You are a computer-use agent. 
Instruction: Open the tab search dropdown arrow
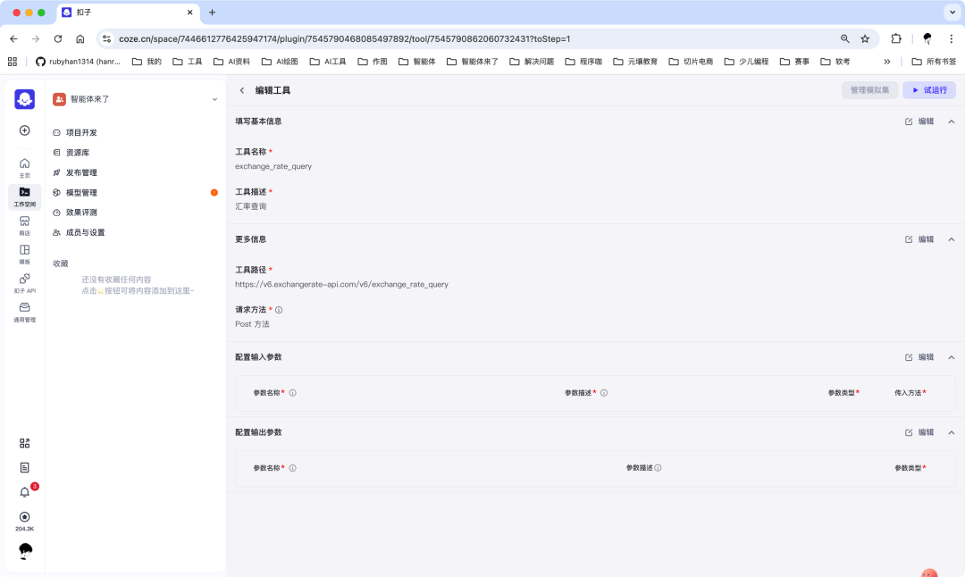952,13
